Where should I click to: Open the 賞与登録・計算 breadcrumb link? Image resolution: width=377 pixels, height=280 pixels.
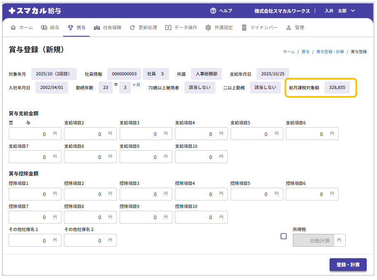point(330,52)
